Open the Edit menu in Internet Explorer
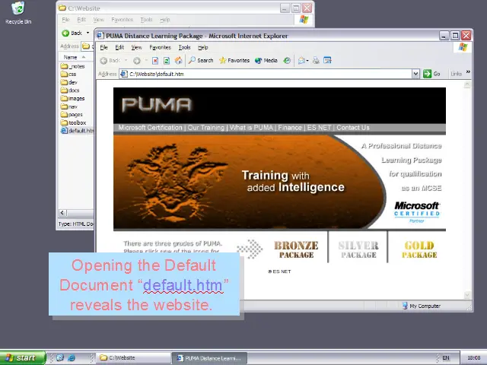The height and width of the screenshot is (365, 487). click(x=119, y=47)
